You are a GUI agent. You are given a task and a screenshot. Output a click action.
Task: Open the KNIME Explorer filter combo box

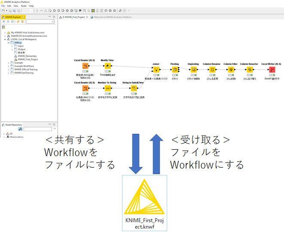pos(40,21)
